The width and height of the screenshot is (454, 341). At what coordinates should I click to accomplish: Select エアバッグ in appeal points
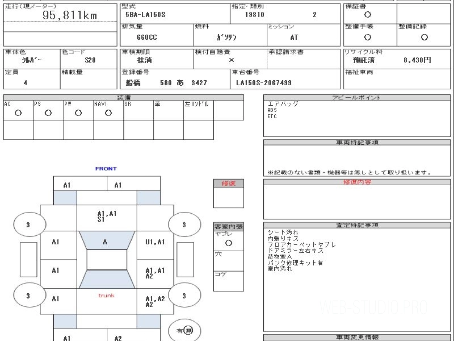point(283,104)
